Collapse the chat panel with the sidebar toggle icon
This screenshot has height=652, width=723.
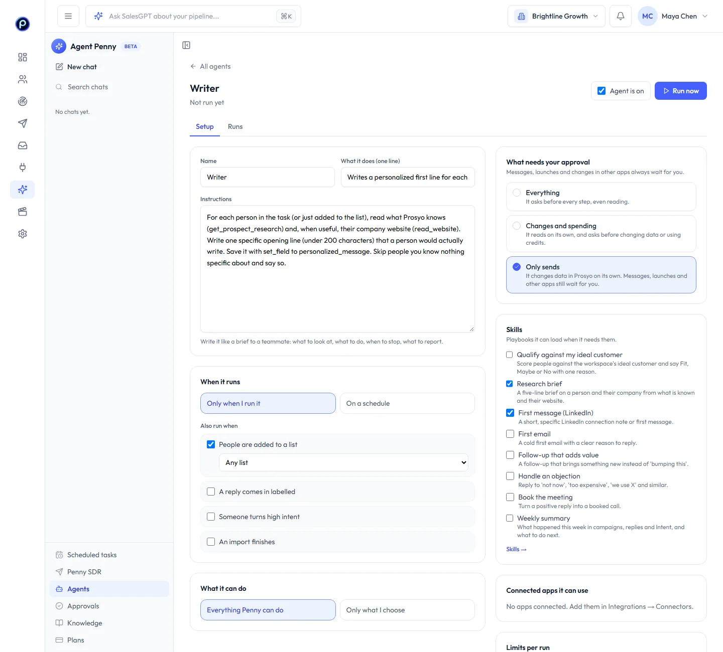(186, 45)
